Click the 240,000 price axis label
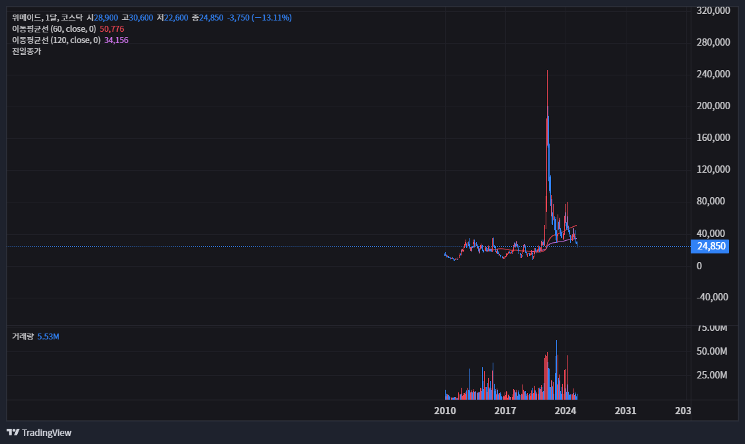 click(713, 73)
